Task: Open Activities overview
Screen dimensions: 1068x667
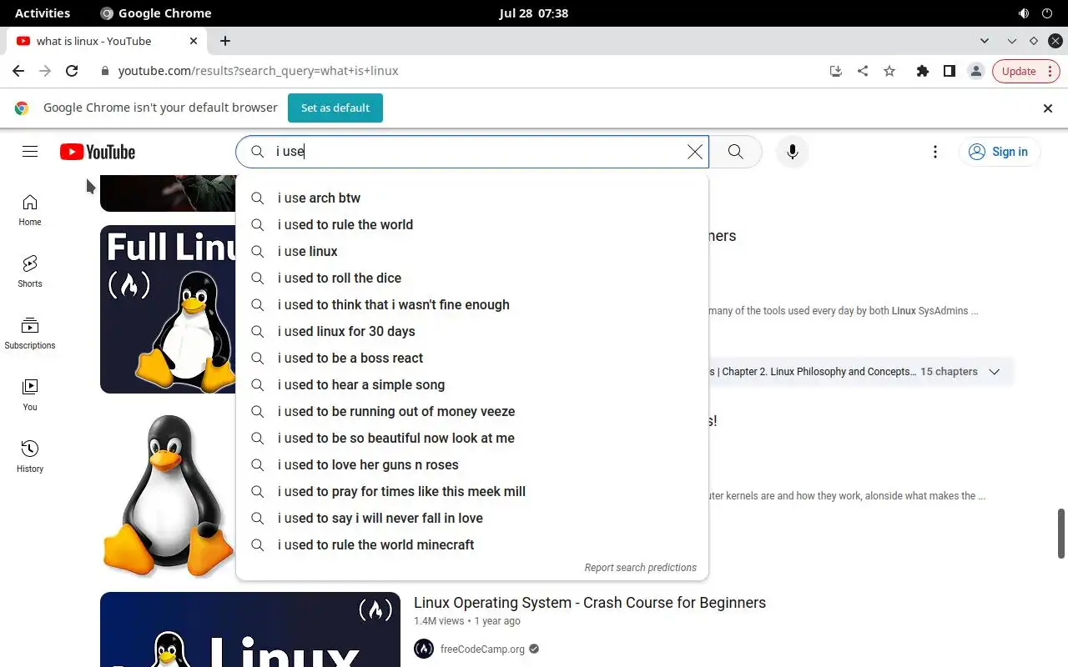Action: click(43, 13)
